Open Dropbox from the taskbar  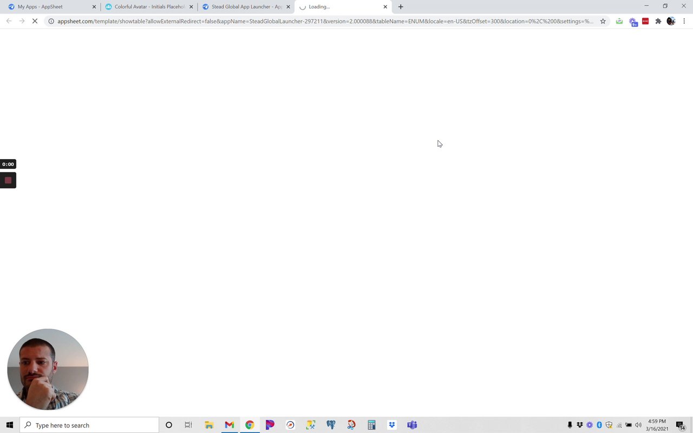[x=392, y=425]
